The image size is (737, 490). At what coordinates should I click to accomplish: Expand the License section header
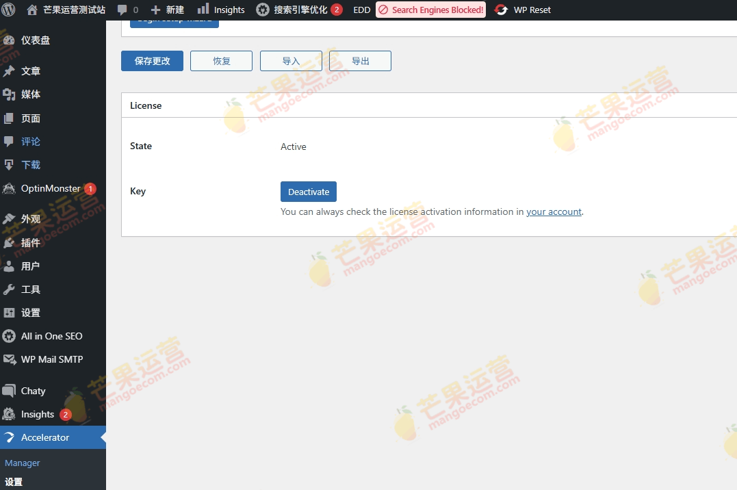(x=146, y=105)
